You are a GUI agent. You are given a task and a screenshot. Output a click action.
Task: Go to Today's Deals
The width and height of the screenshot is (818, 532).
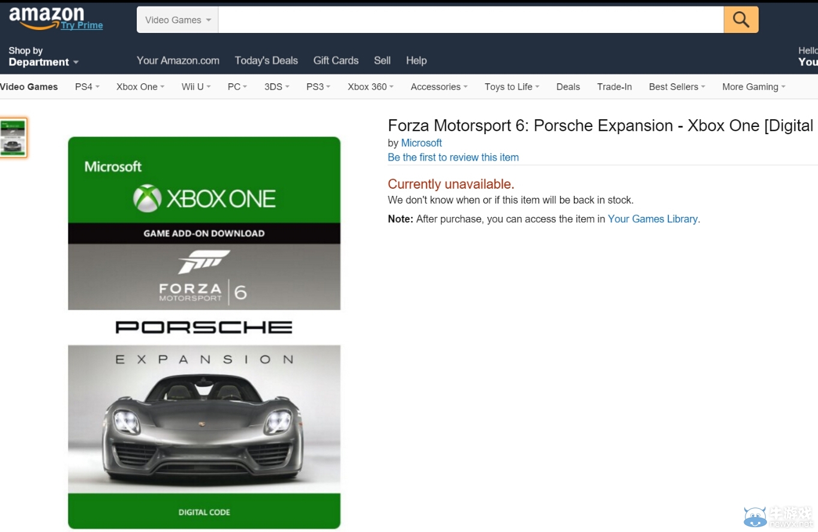point(266,61)
